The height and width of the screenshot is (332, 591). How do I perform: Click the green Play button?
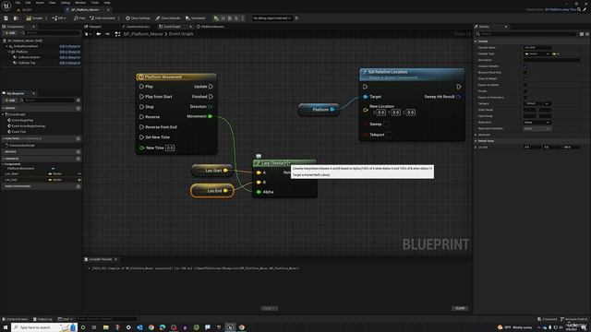pyautogui.click(x=216, y=18)
